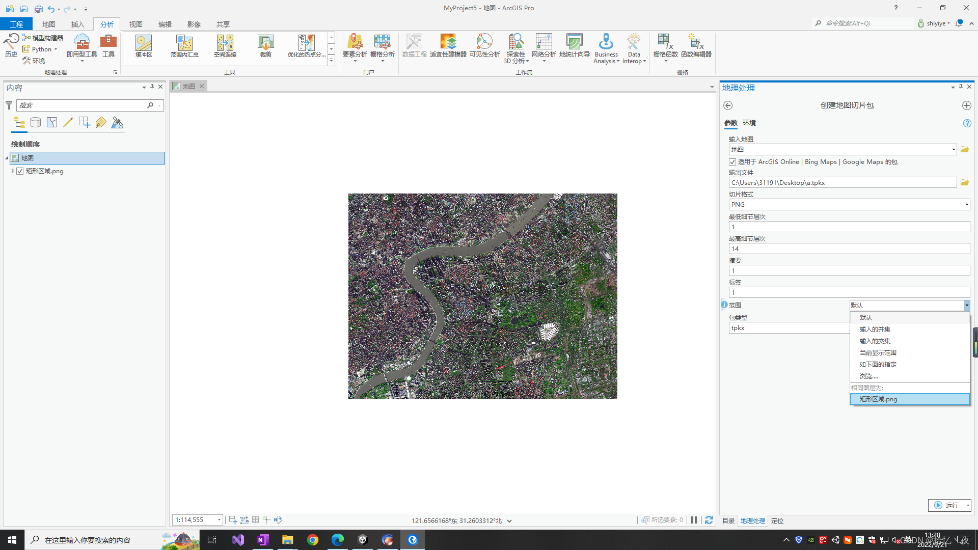
Task: Switch Contents panel to data source view
Action: coord(35,122)
